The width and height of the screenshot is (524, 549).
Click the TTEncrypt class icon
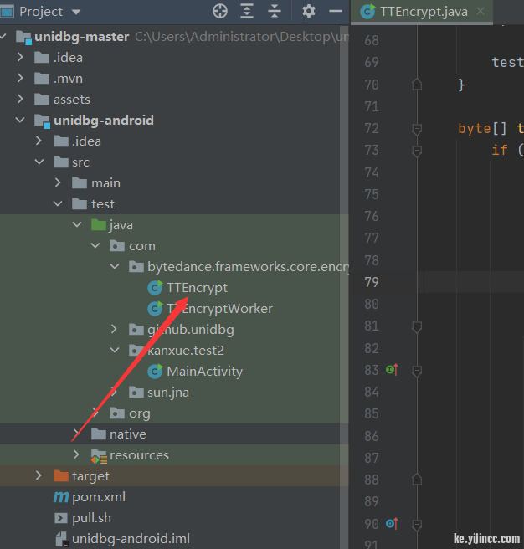pyautogui.click(x=155, y=287)
